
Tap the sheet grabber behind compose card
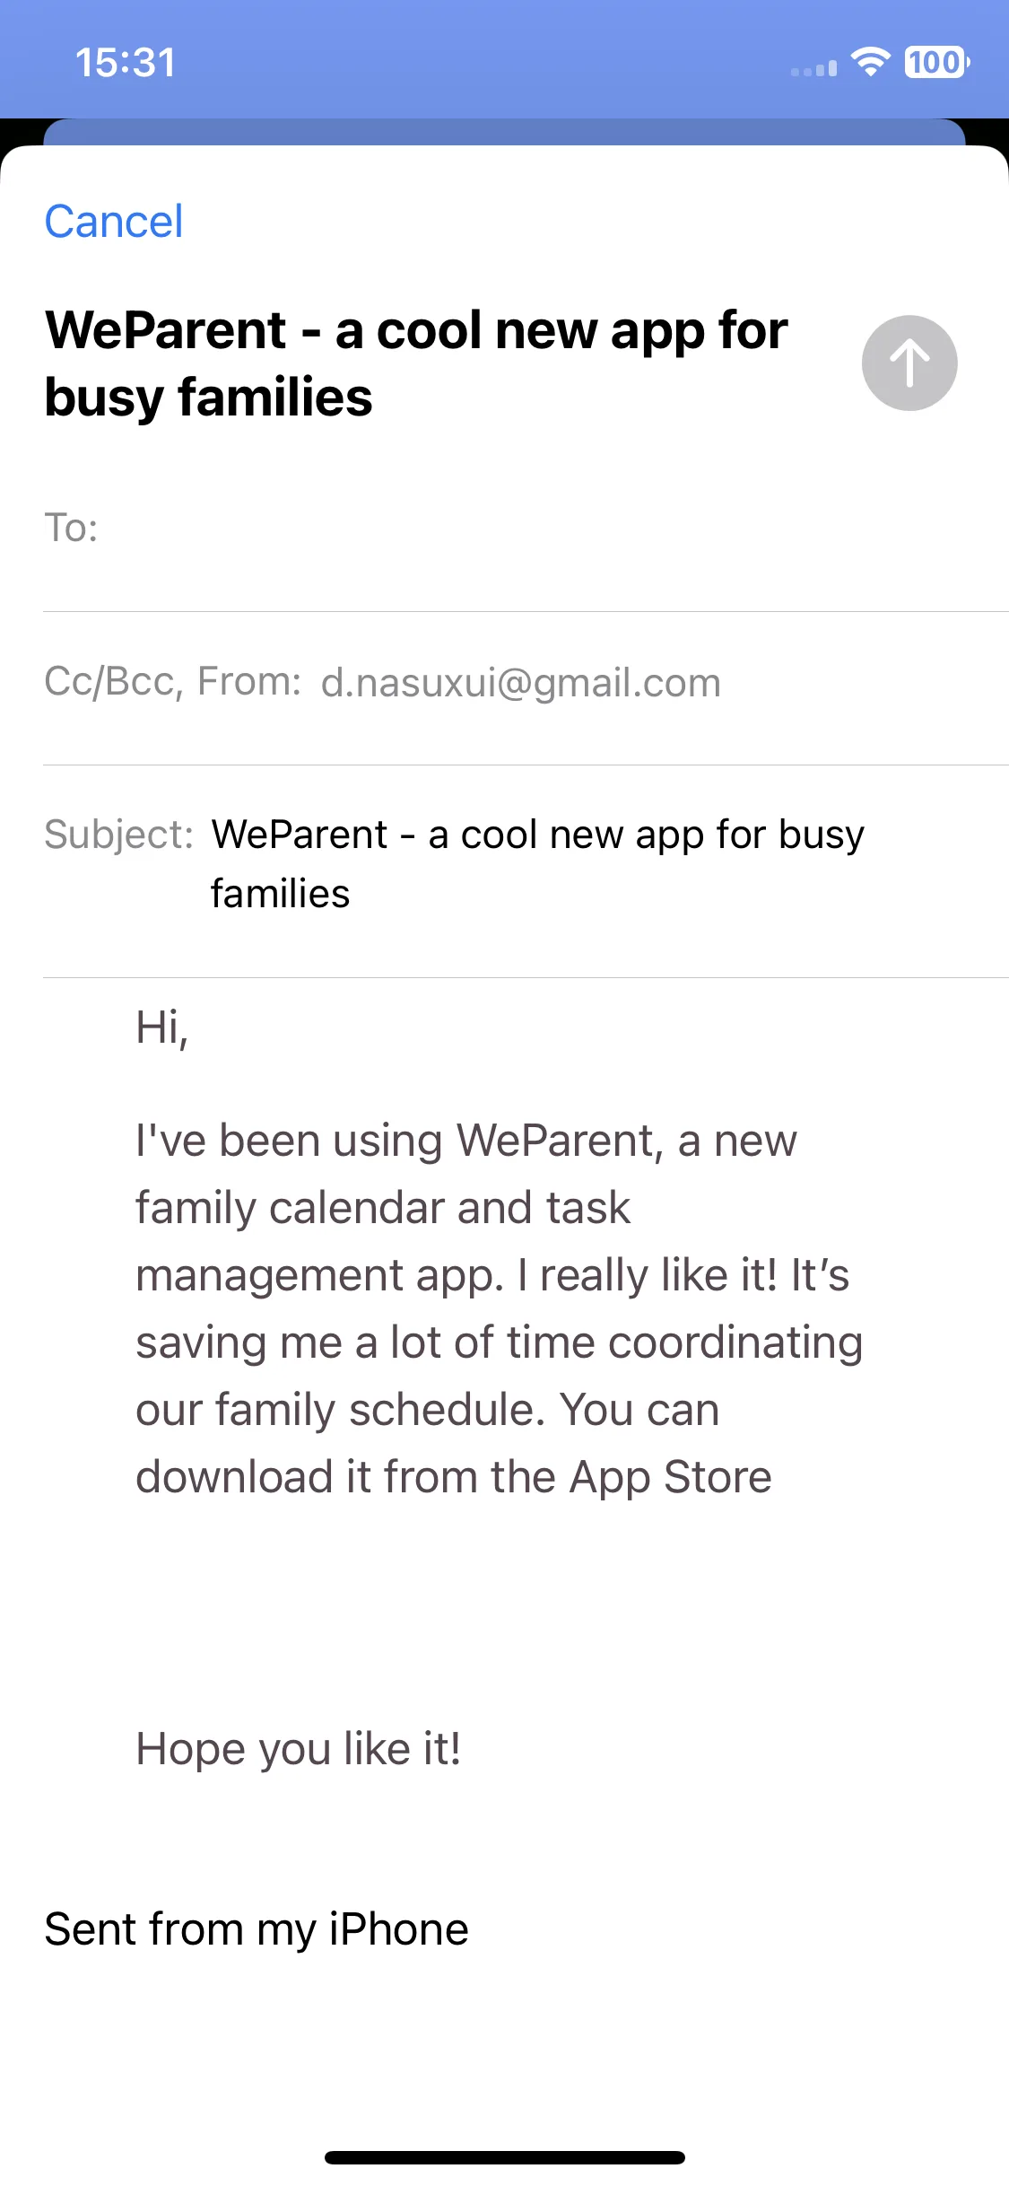(x=504, y=132)
